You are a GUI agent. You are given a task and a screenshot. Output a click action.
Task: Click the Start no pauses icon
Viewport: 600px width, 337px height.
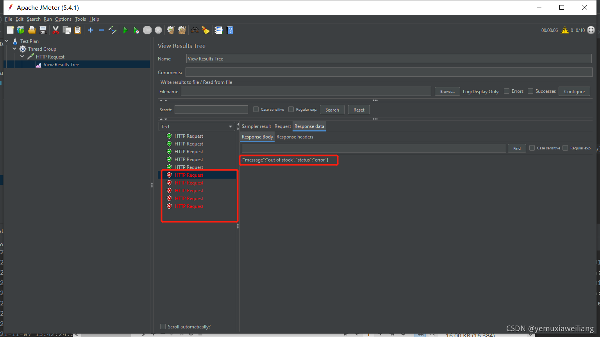(x=136, y=30)
